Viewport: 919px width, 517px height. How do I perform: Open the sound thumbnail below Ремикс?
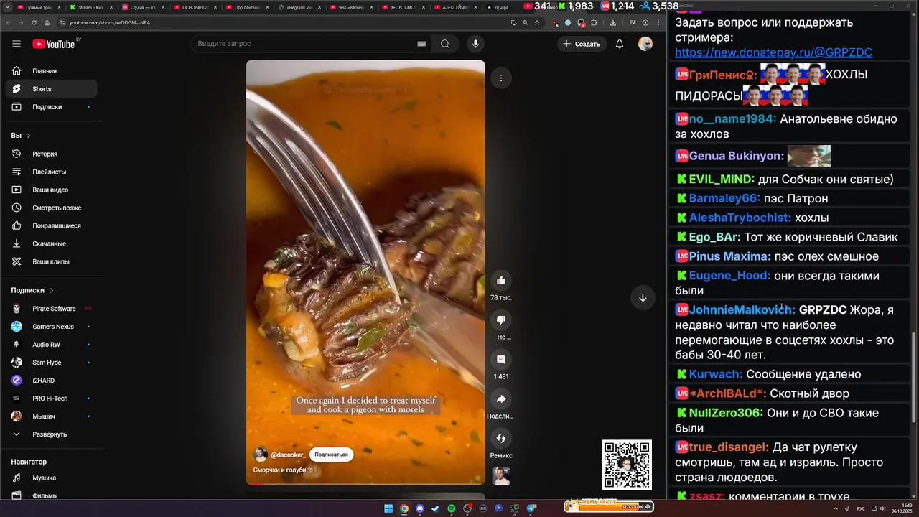pyautogui.click(x=501, y=476)
